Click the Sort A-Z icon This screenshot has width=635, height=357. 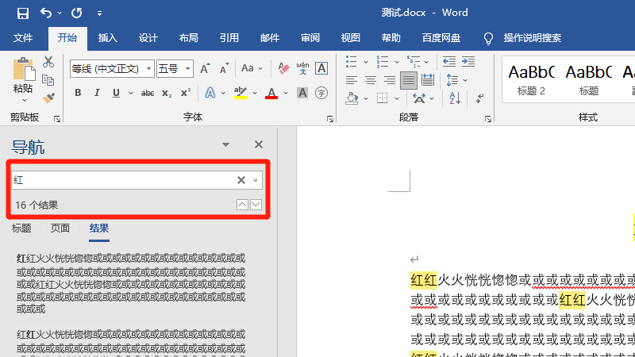point(453,98)
